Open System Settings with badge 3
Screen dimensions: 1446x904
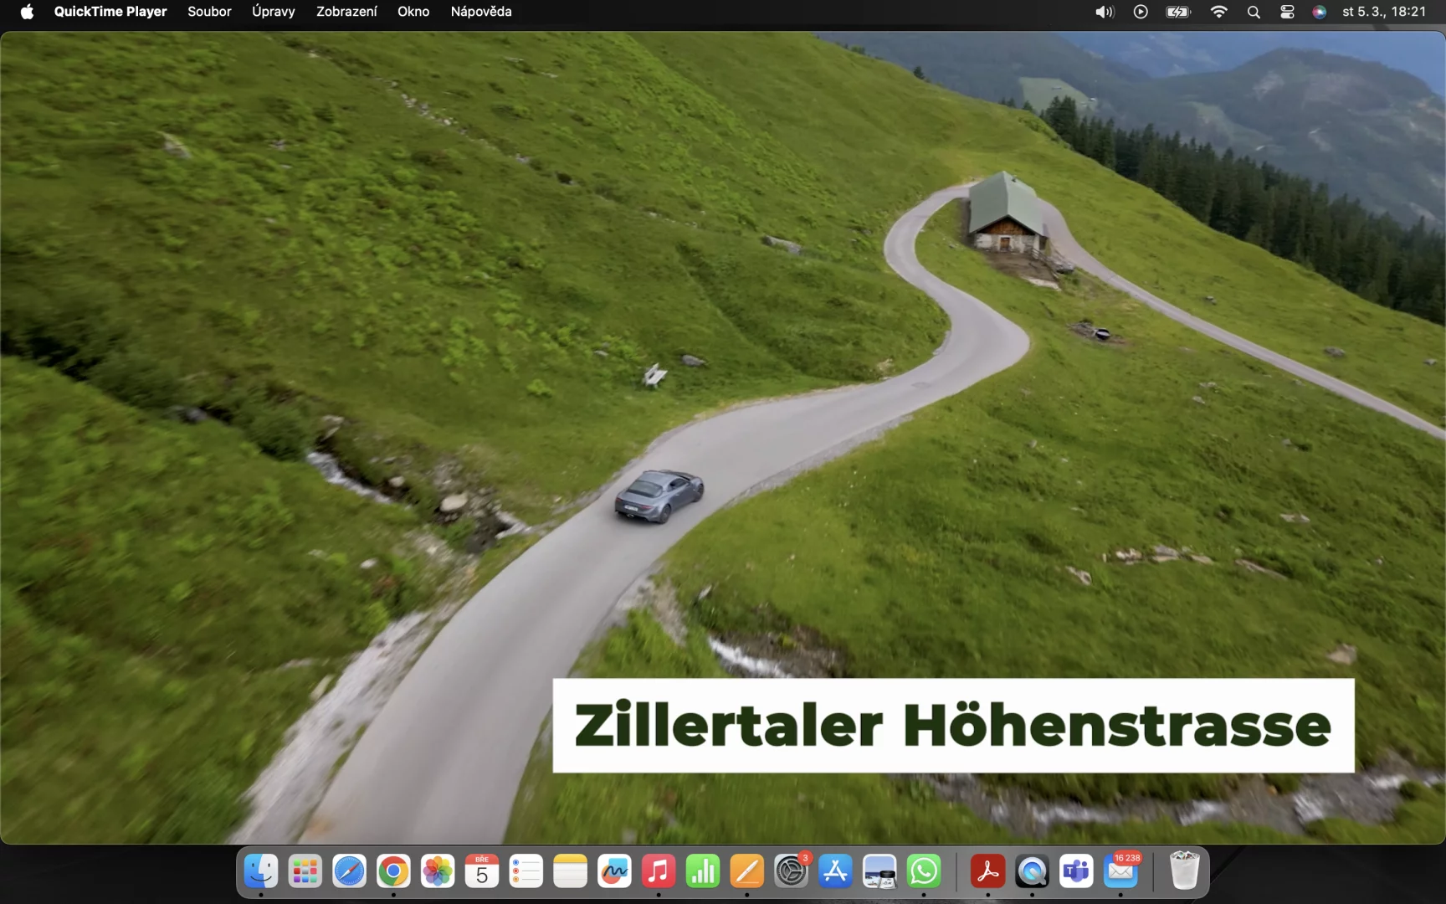pyautogui.click(x=791, y=872)
